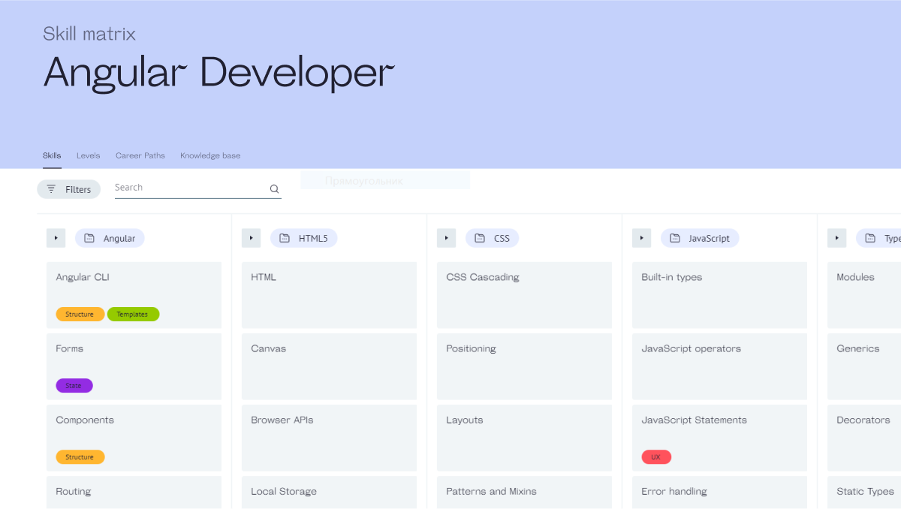Viewport: 901px width, 509px height.
Task: Open the Patterns and Mixins card
Action: 524,492
